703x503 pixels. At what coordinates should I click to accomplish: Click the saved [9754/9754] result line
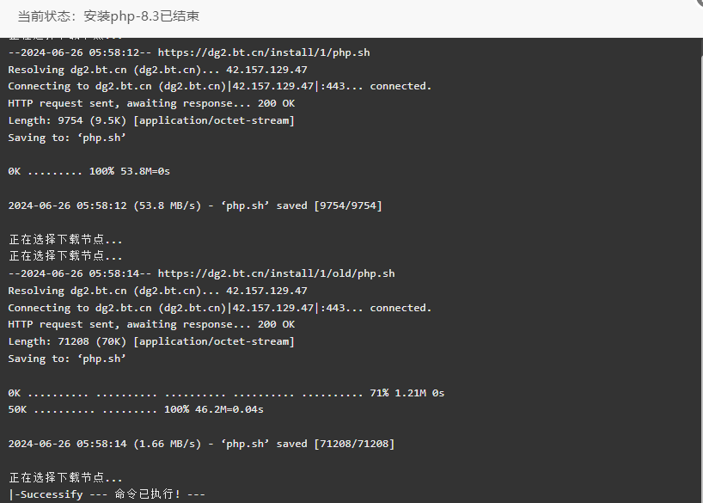click(x=195, y=205)
